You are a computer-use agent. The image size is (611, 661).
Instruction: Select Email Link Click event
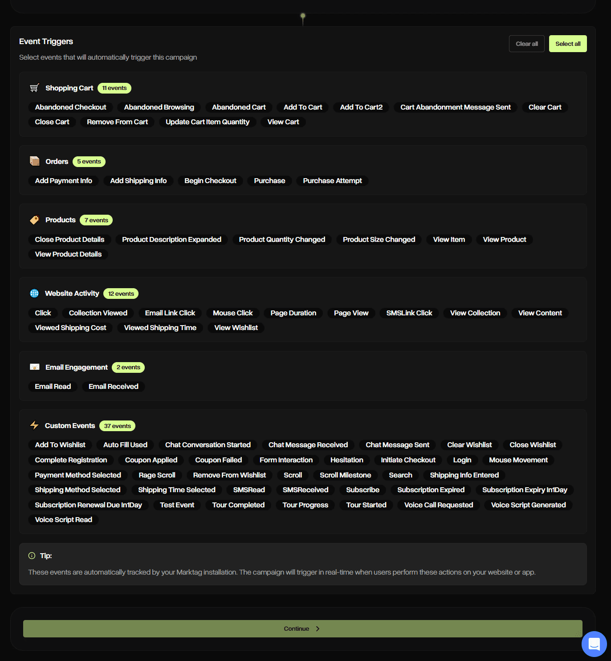(x=170, y=313)
